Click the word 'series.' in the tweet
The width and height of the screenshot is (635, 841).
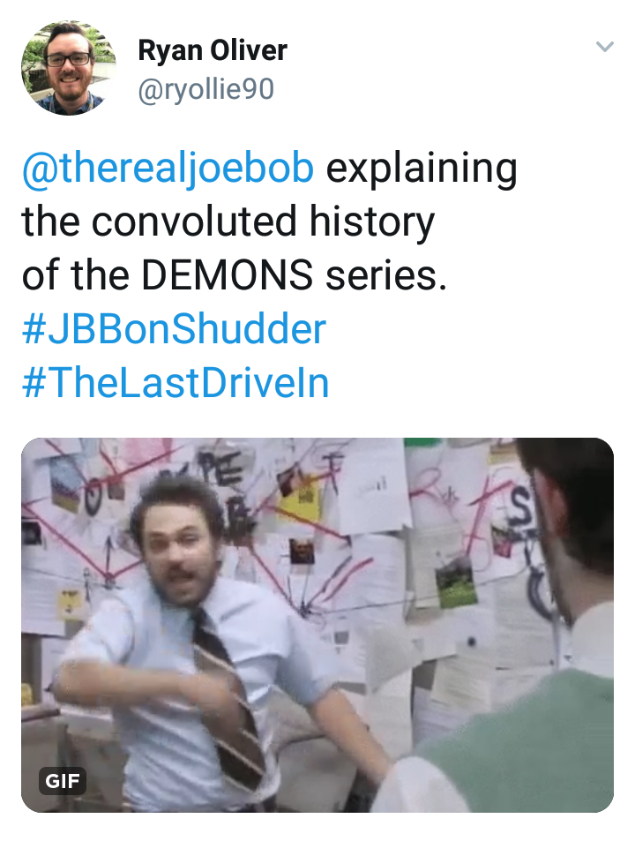385,274
